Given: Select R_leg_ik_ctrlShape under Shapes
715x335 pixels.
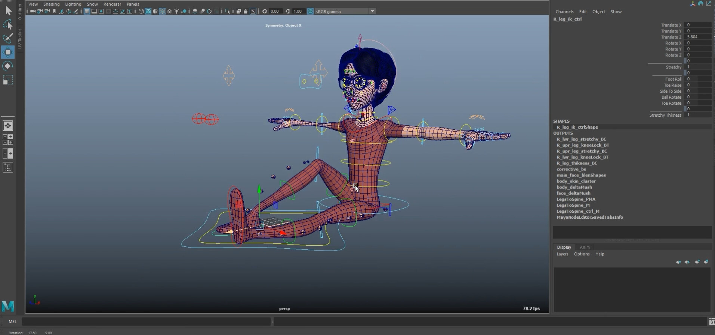Looking at the screenshot, I should (x=577, y=127).
